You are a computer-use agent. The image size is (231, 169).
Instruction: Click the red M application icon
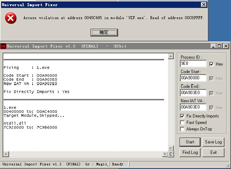pyautogui.click(x=3, y=46)
